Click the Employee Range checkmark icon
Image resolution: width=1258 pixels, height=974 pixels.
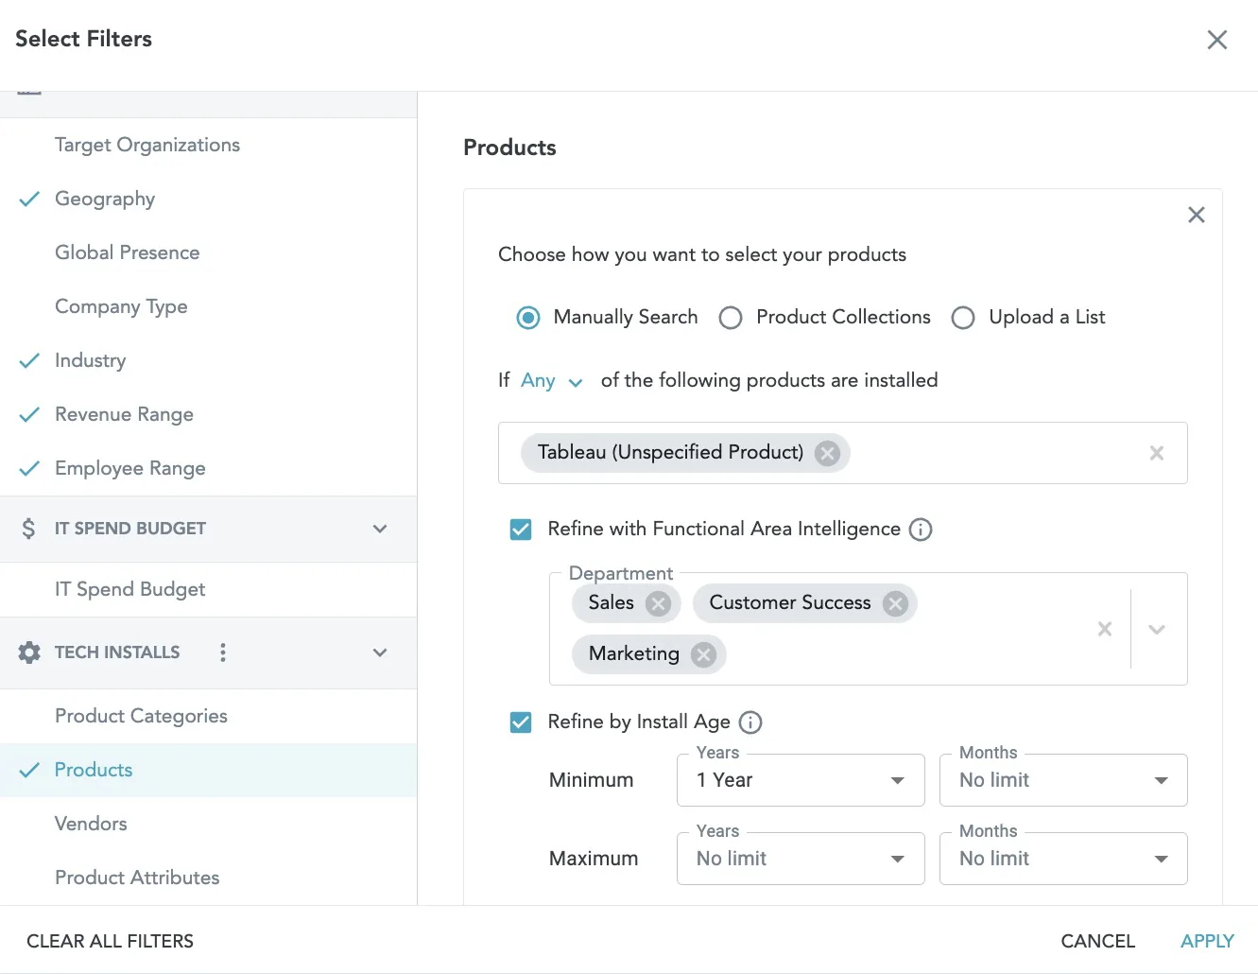pos(29,468)
